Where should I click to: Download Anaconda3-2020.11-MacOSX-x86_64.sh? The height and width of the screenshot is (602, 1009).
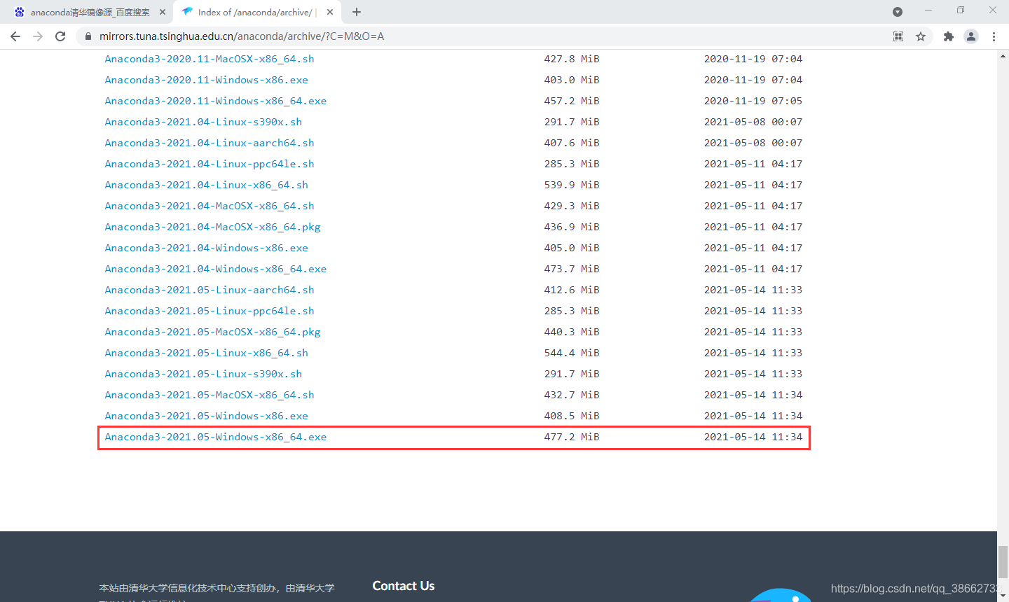[x=210, y=59]
